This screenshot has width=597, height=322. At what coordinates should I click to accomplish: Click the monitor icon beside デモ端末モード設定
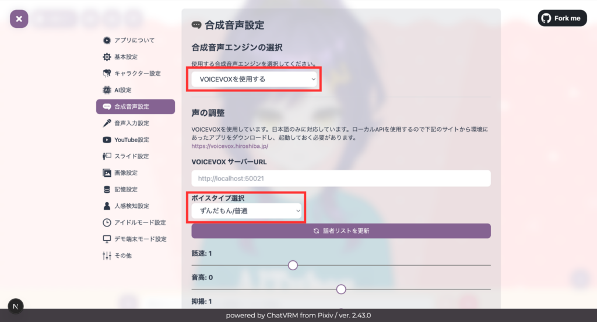click(x=107, y=239)
